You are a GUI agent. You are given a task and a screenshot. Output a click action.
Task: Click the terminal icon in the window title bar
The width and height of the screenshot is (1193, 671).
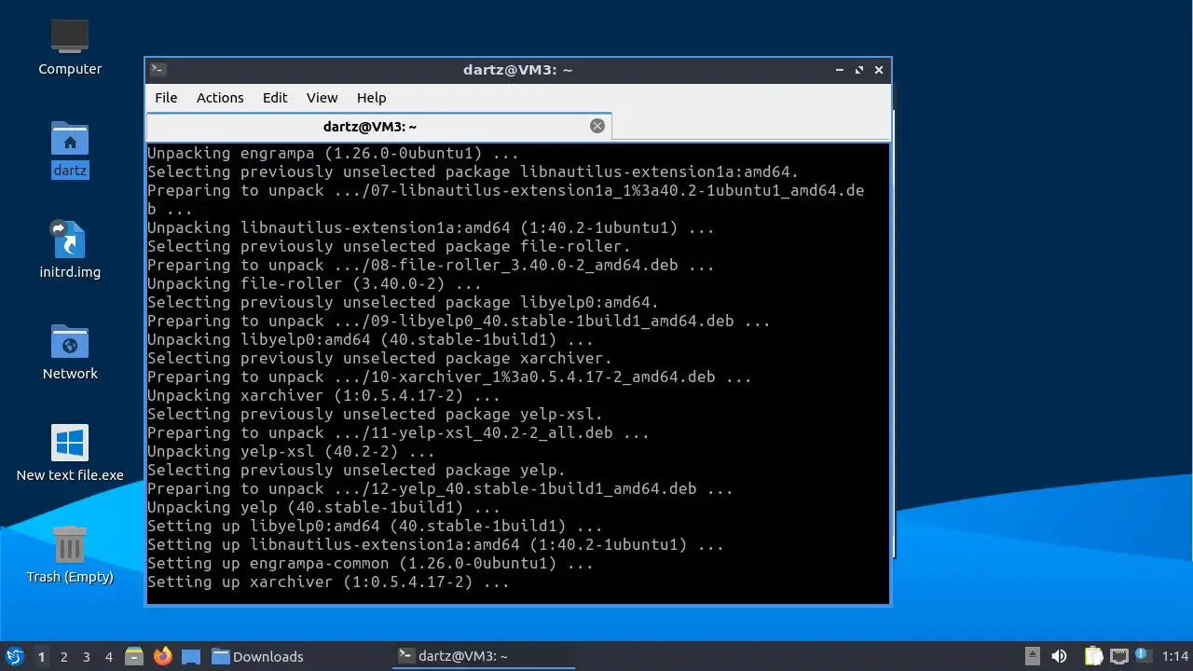click(x=158, y=70)
